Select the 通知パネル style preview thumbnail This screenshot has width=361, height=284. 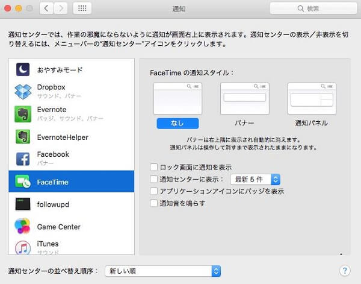tap(312, 98)
